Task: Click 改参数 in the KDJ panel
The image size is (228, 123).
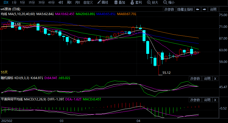Action: click(195, 79)
